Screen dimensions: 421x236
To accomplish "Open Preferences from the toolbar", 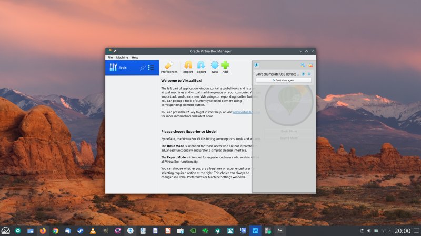I will tap(169, 67).
